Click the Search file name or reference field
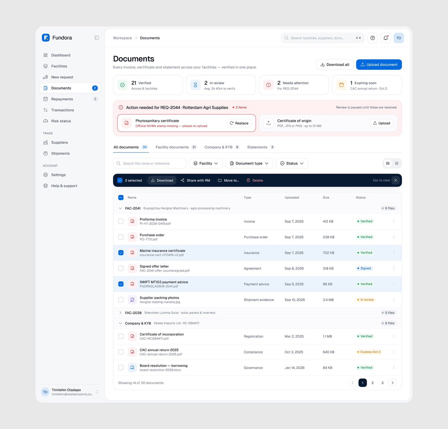 (x=149, y=163)
